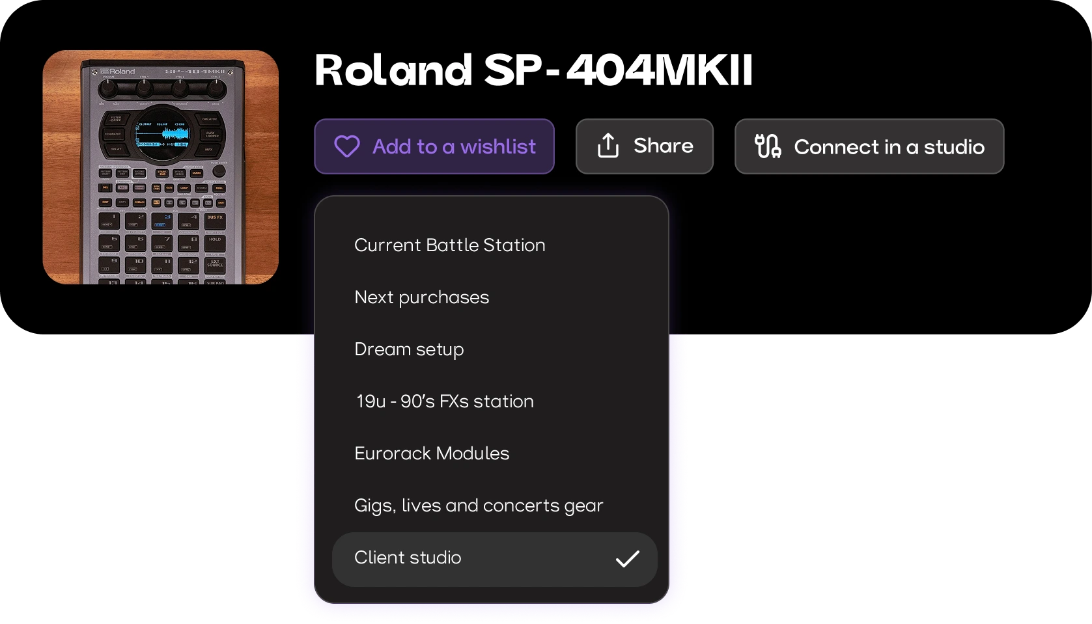Click Connect in a studio button

869,146
